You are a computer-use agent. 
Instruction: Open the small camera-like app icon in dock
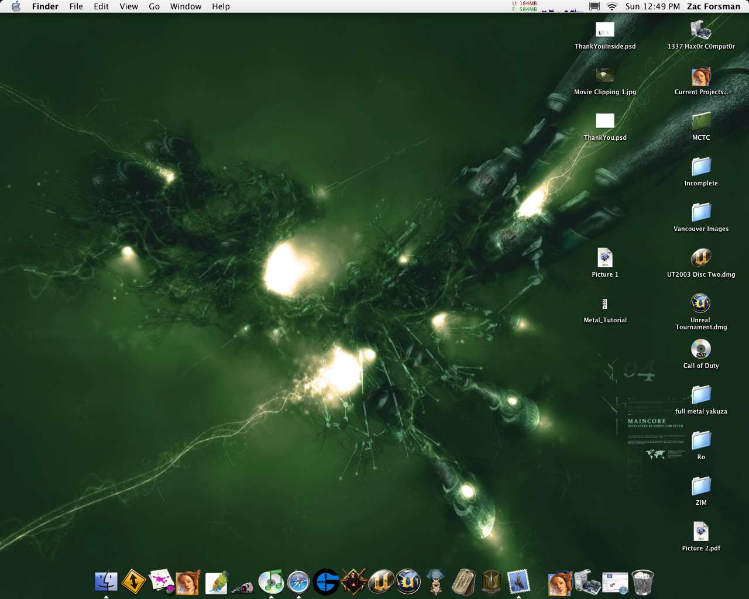point(243,587)
